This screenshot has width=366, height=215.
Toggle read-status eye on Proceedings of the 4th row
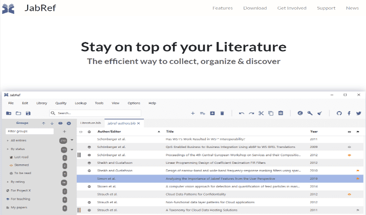point(89,155)
